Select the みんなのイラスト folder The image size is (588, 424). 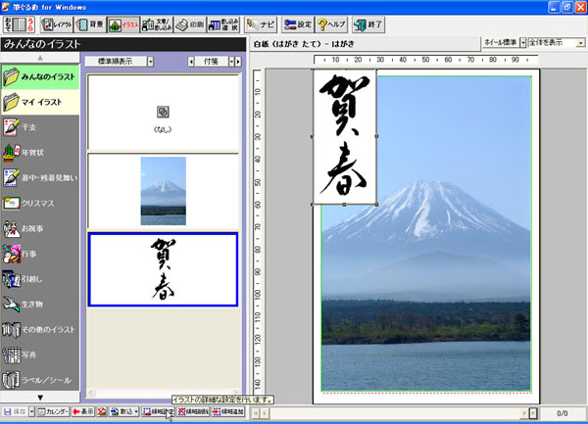point(40,76)
